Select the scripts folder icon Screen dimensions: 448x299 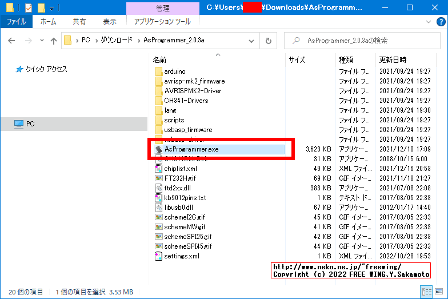click(159, 120)
